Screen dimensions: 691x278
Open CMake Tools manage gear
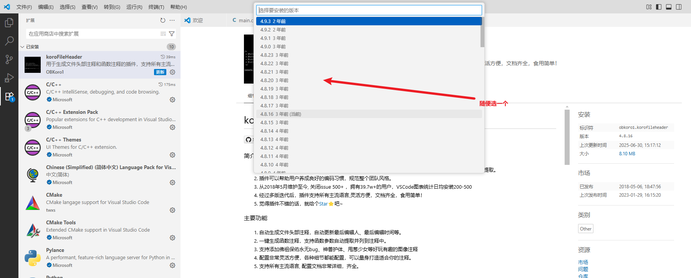pyautogui.click(x=172, y=238)
